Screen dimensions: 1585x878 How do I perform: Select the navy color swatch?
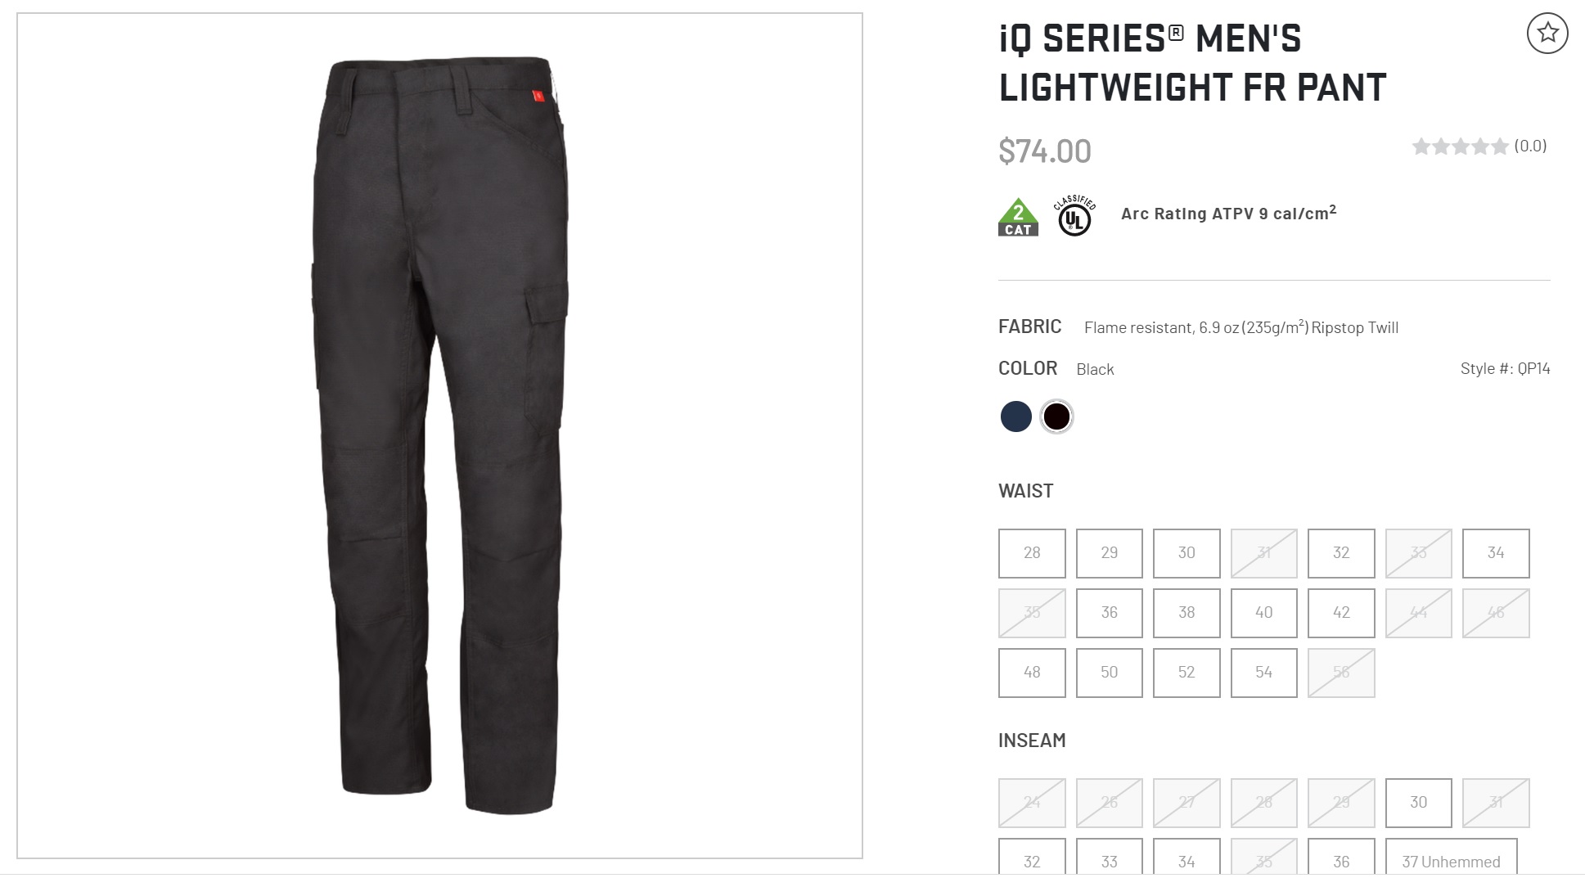(x=1015, y=416)
